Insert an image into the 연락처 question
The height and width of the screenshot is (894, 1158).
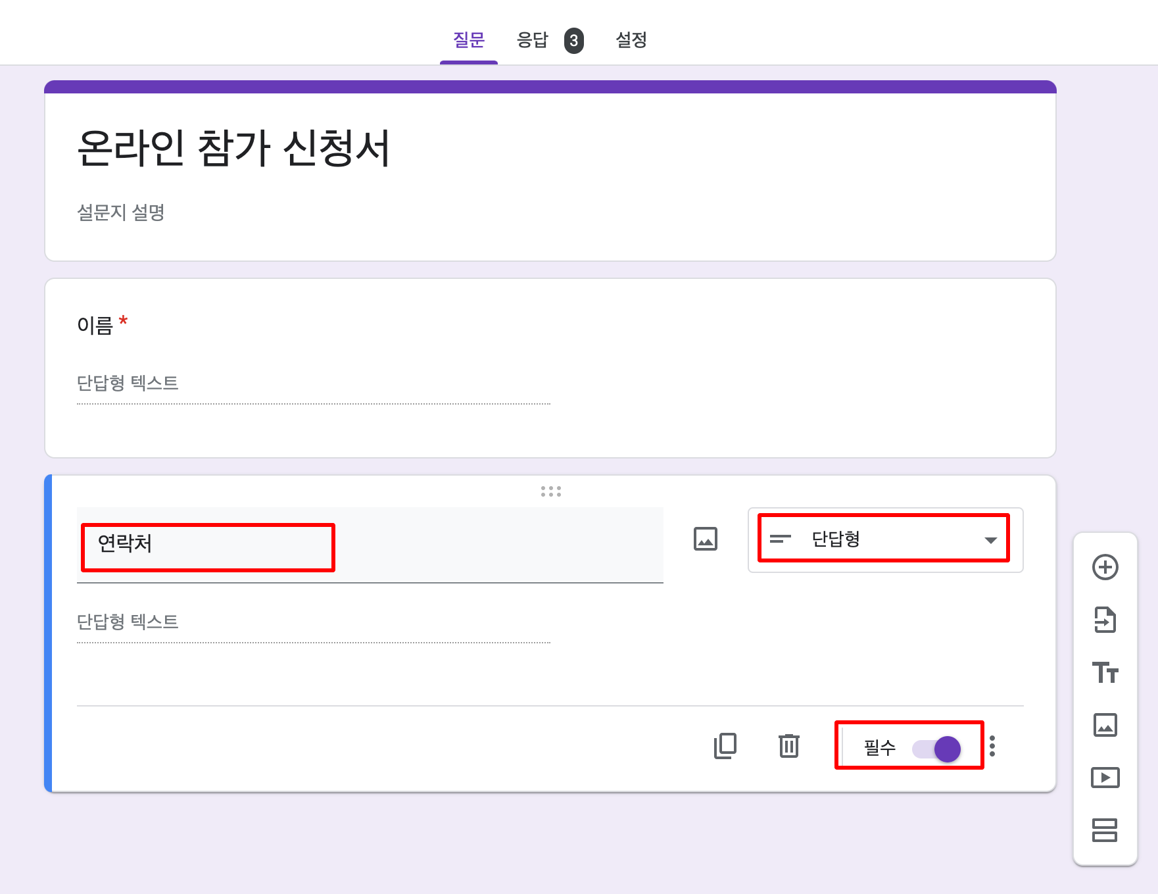[x=706, y=539]
